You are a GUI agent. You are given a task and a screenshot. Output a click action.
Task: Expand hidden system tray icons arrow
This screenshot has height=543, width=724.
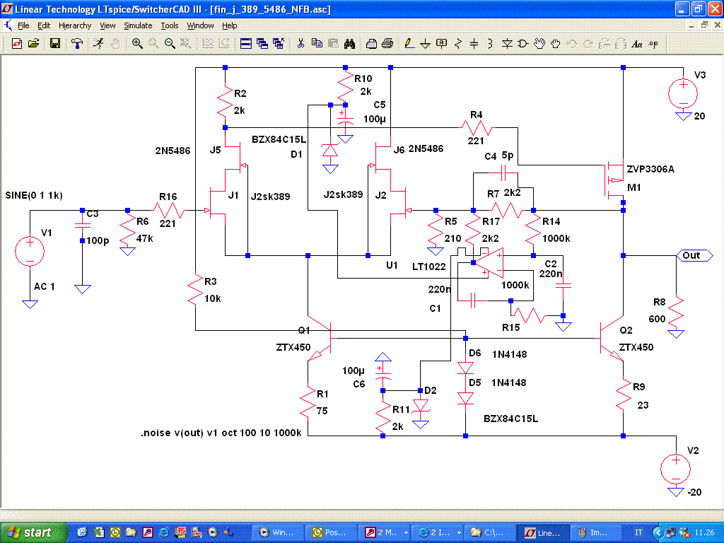click(x=659, y=532)
